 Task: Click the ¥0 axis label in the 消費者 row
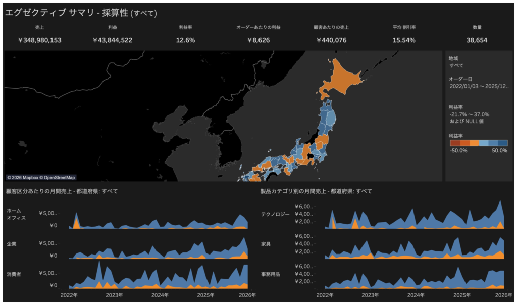tap(54, 285)
